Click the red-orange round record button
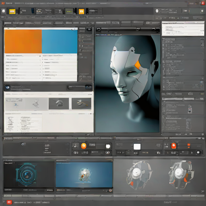This screenshot has height=206, width=206. pyautogui.click(x=174, y=146)
